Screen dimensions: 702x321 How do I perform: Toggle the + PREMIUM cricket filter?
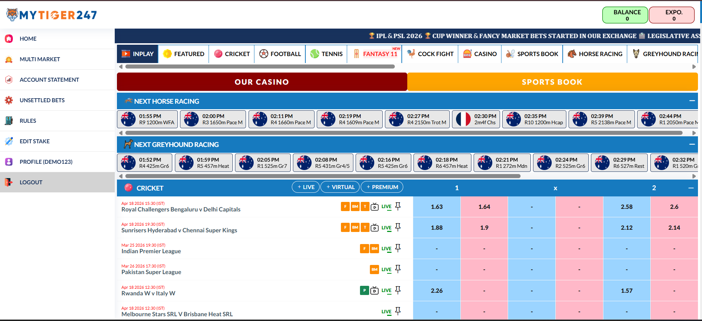(382, 187)
